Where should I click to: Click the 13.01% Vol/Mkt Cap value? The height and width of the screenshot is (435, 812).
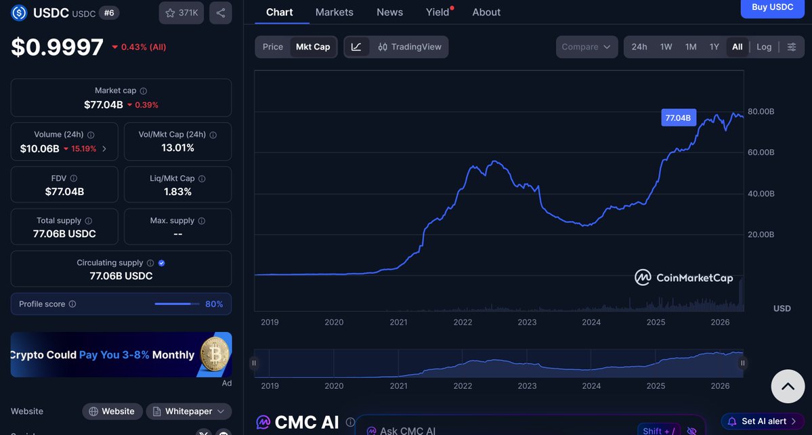pyautogui.click(x=177, y=148)
